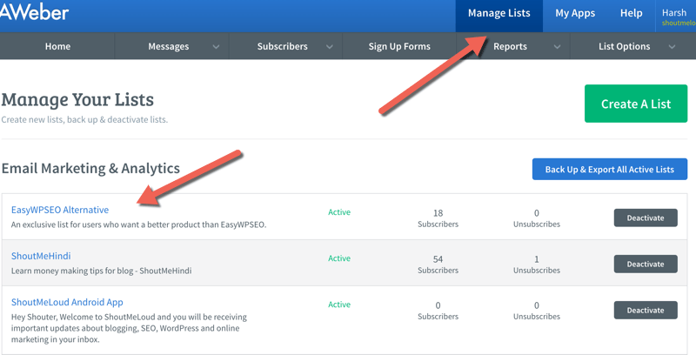Image resolution: width=696 pixels, height=355 pixels.
Task: Click the ShoutMeHindi description text
Action: pyautogui.click(x=101, y=271)
